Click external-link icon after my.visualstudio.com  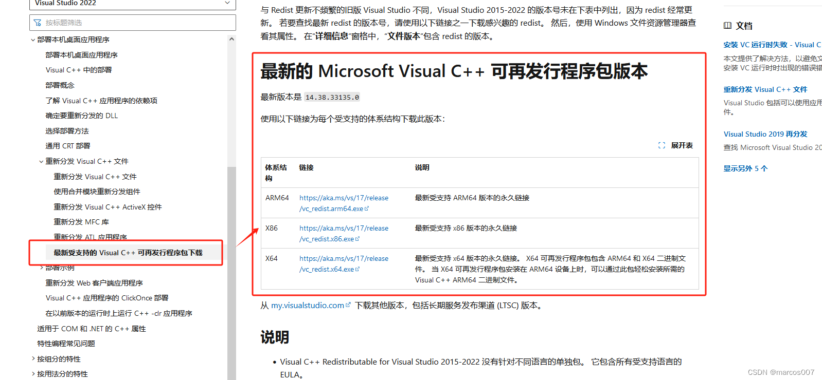[348, 305]
